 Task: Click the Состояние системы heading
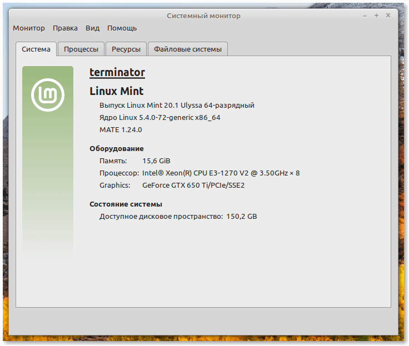126,204
